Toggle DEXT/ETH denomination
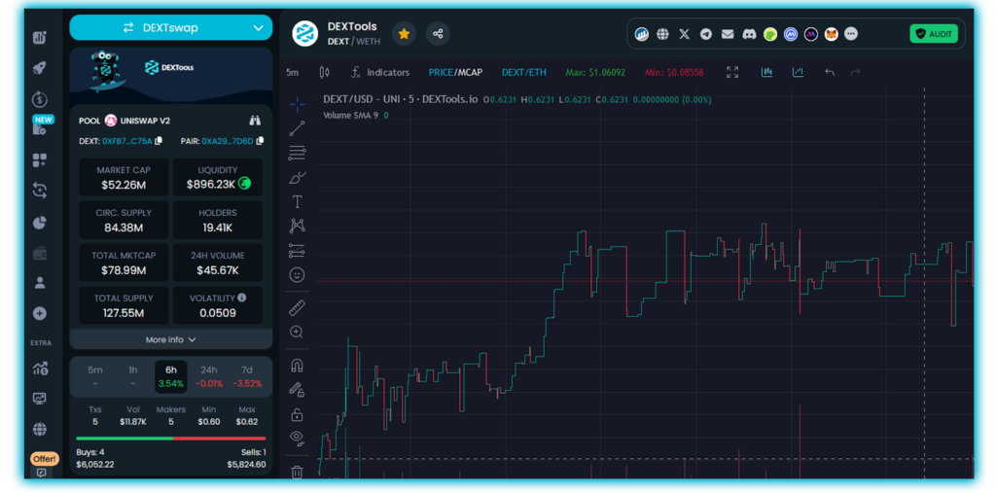The width and height of the screenshot is (996, 493). 524,72
